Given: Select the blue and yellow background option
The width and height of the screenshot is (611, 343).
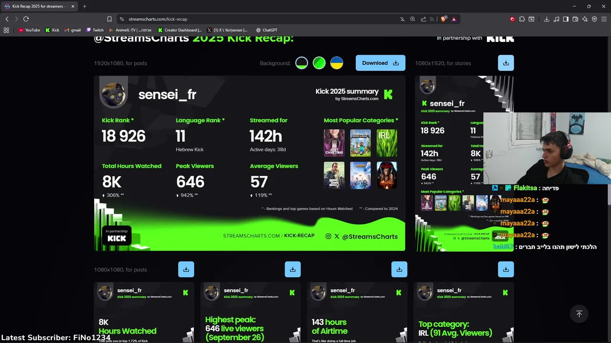Looking at the screenshot, I should [x=337, y=63].
